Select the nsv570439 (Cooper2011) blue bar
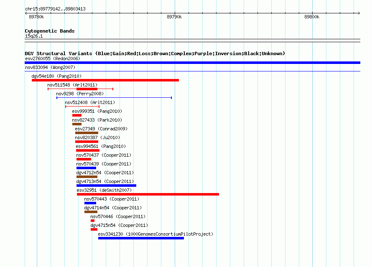 pos(87,168)
